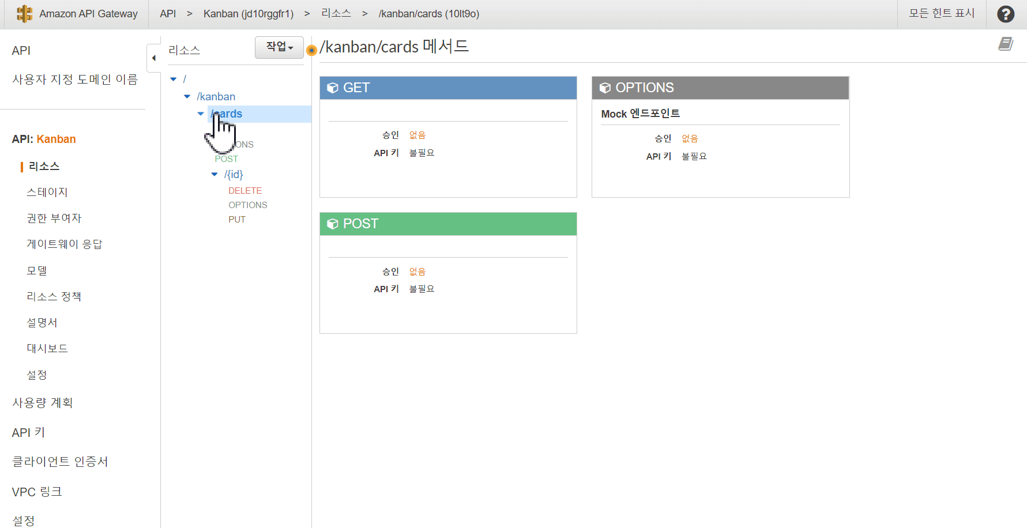Click the Mock 엔드포인트 text
Screen dimensions: 1027x528
pos(641,114)
